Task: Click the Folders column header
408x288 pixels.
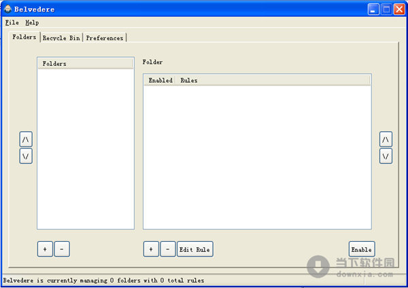Action: [x=86, y=64]
